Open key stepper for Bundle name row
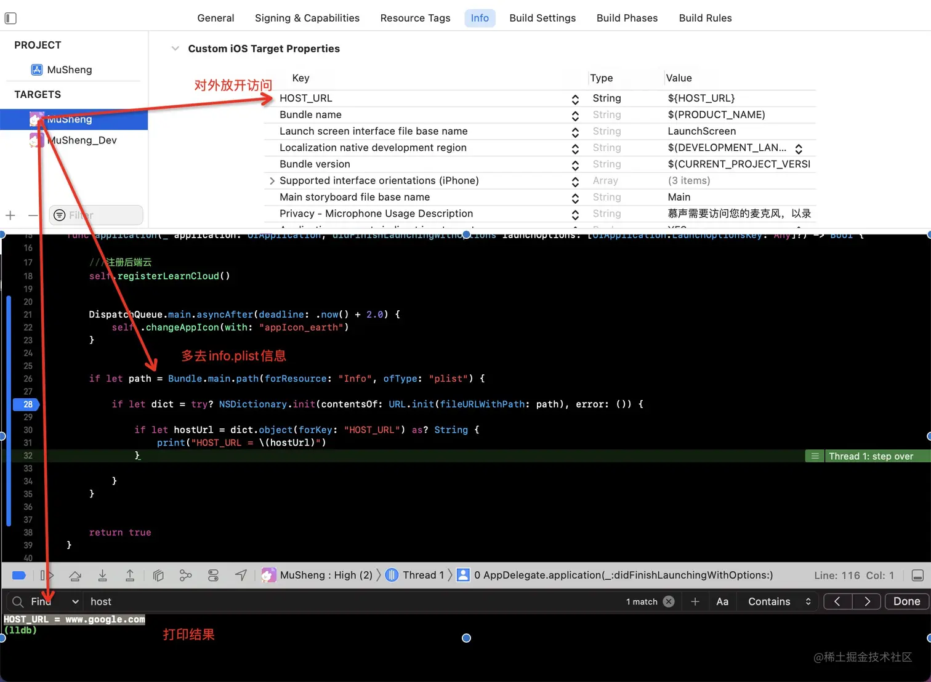Screen dimensions: 931x682 575,116
